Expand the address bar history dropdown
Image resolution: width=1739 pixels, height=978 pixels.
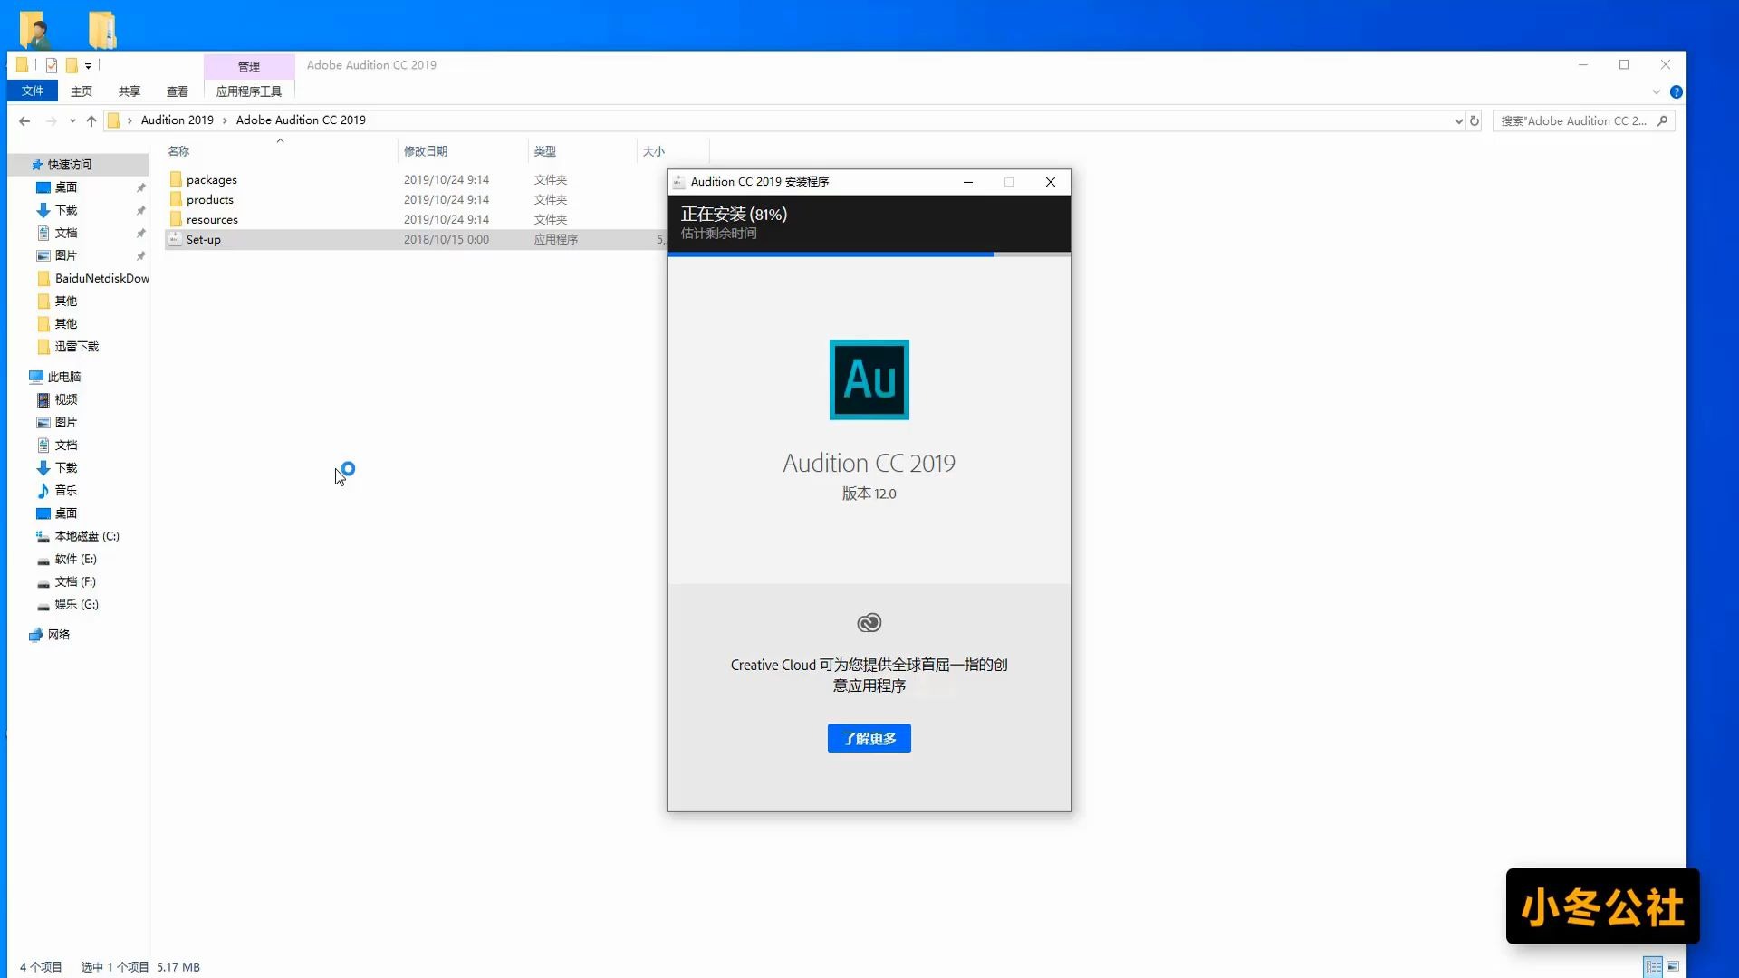1458,120
